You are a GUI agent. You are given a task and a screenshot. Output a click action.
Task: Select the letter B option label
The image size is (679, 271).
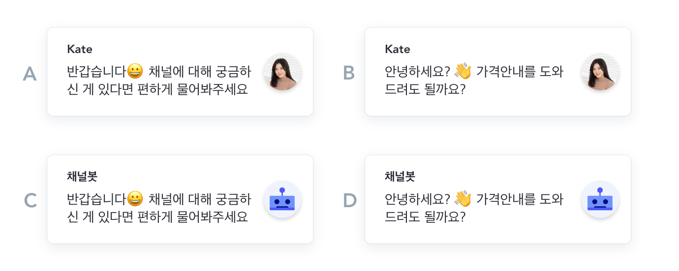[x=348, y=74]
